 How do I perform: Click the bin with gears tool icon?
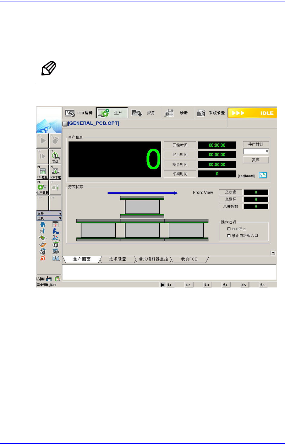pos(56,251)
